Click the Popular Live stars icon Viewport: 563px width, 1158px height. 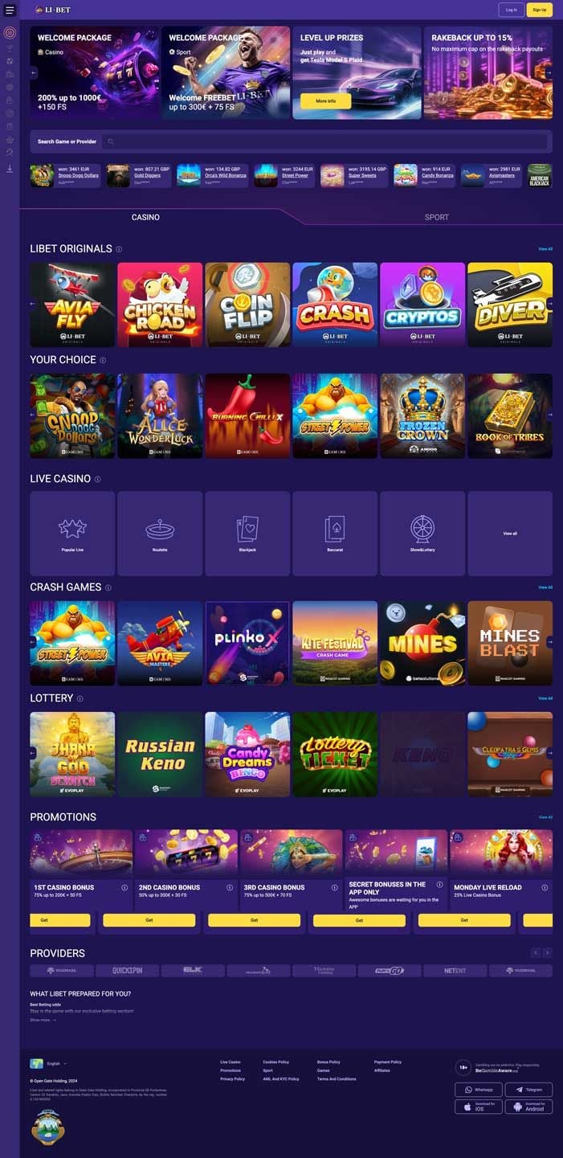72,529
